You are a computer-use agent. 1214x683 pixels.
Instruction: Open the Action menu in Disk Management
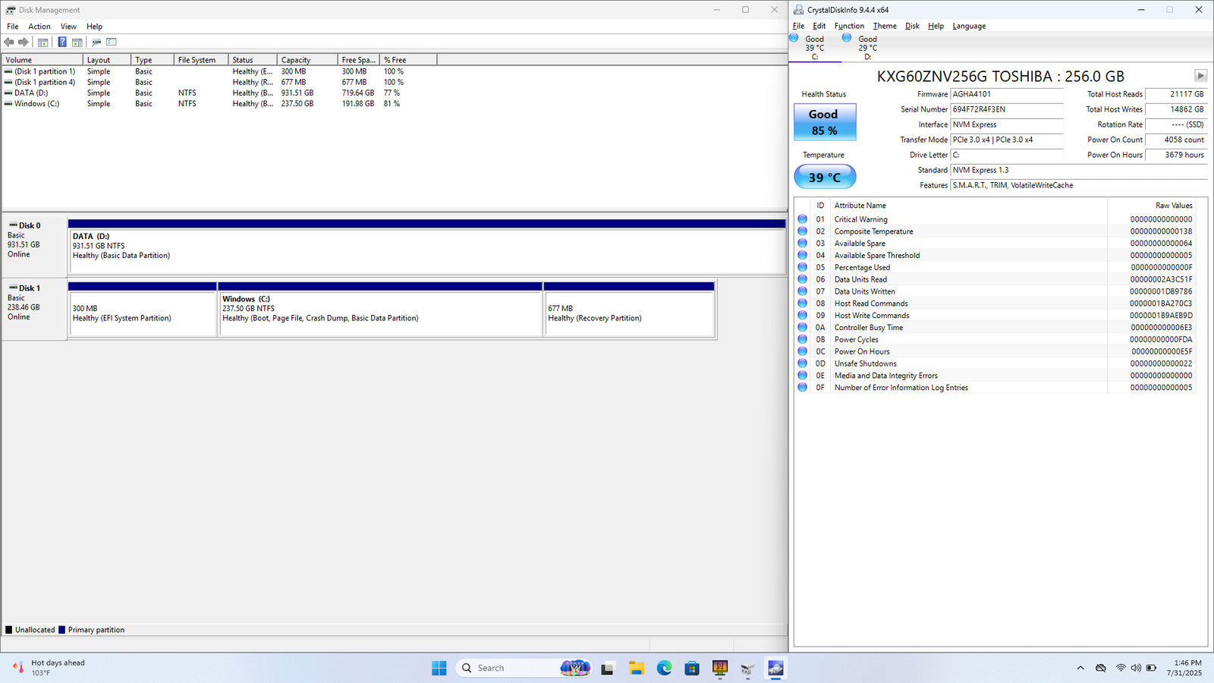[39, 27]
